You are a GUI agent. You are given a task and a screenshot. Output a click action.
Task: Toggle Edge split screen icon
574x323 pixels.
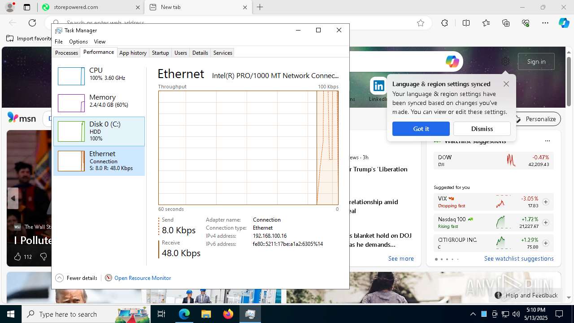[466, 23]
